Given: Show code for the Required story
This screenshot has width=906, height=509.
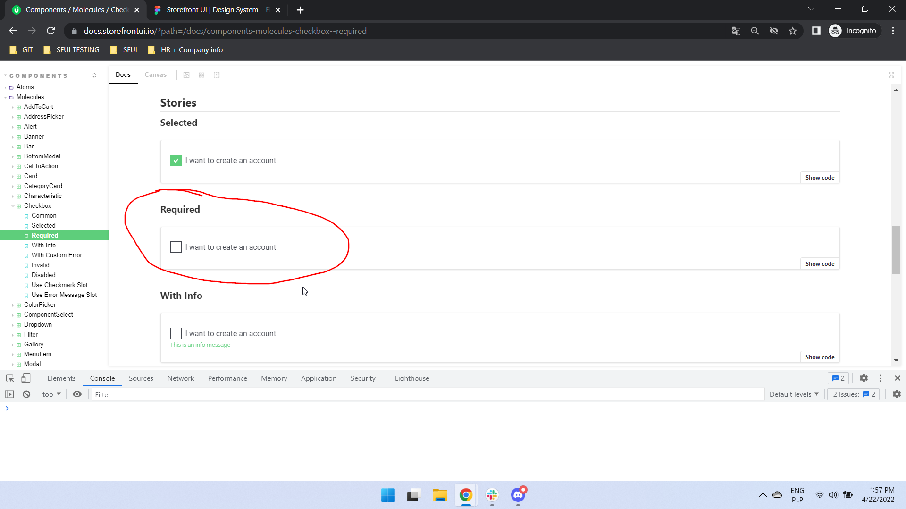Looking at the screenshot, I should click(820, 263).
